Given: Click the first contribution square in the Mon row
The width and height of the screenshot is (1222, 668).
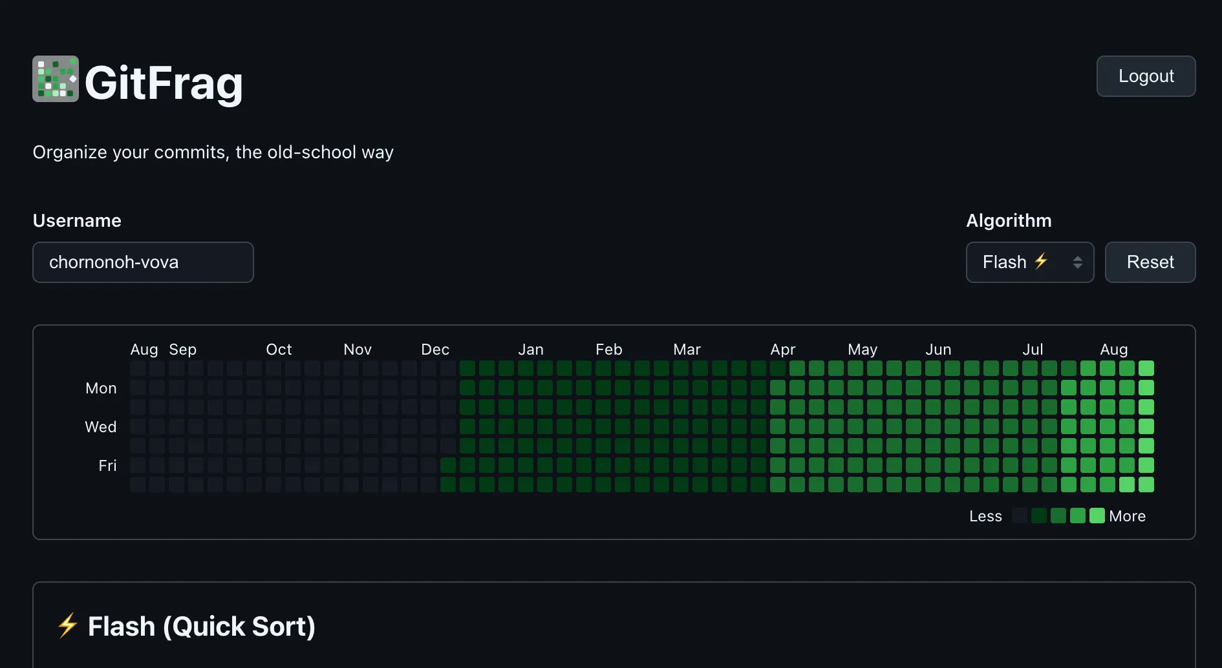Looking at the screenshot, I should pos(138,387).
